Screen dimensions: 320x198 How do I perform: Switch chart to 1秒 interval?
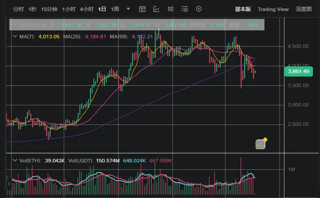point(33,9)
